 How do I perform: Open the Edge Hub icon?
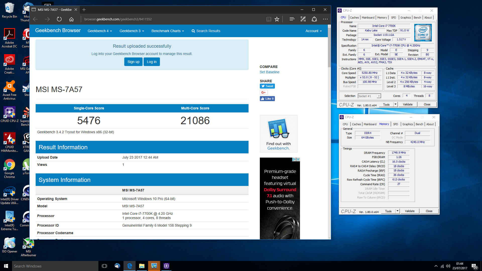tap(292, 19)
